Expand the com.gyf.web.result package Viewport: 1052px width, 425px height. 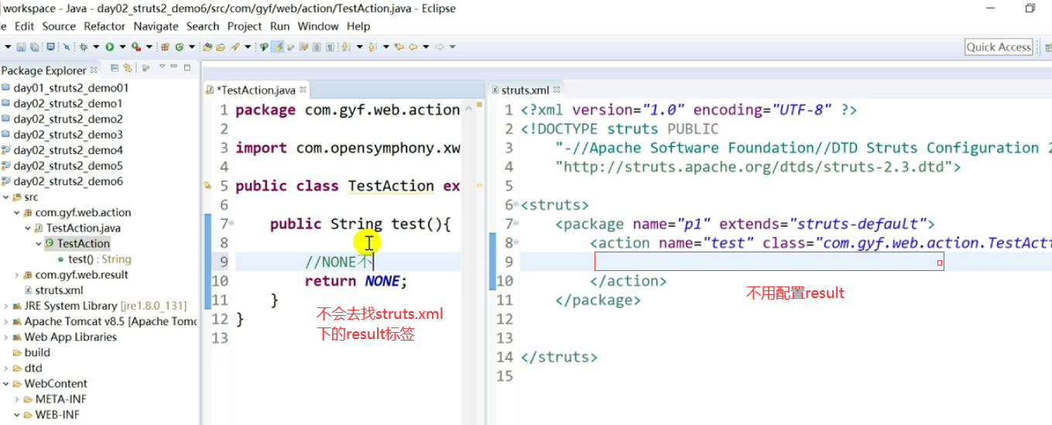coord(17,275)
